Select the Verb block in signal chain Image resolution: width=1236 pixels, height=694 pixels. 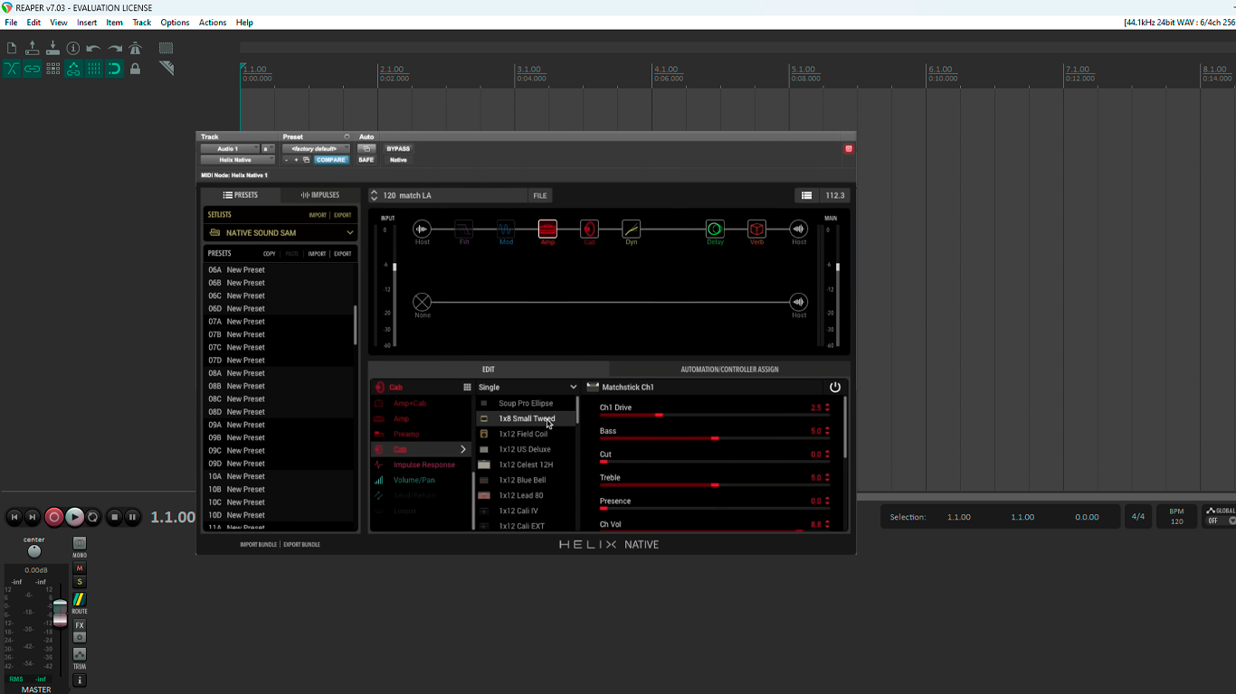click(756, 230)
